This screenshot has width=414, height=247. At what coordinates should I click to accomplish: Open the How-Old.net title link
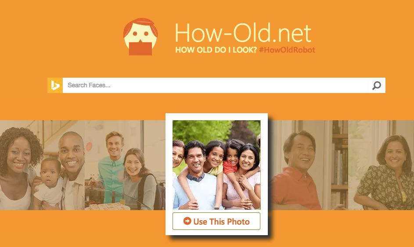(243, 33)
